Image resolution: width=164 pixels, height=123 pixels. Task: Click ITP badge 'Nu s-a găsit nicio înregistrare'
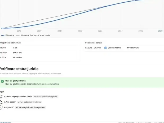click(46, 96)
